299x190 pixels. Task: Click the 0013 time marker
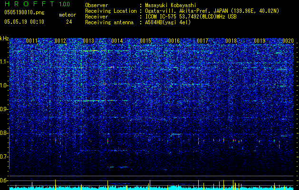[x=88, y=41]
